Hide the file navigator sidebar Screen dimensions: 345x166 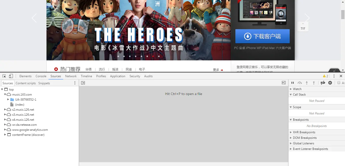[83, 83]
